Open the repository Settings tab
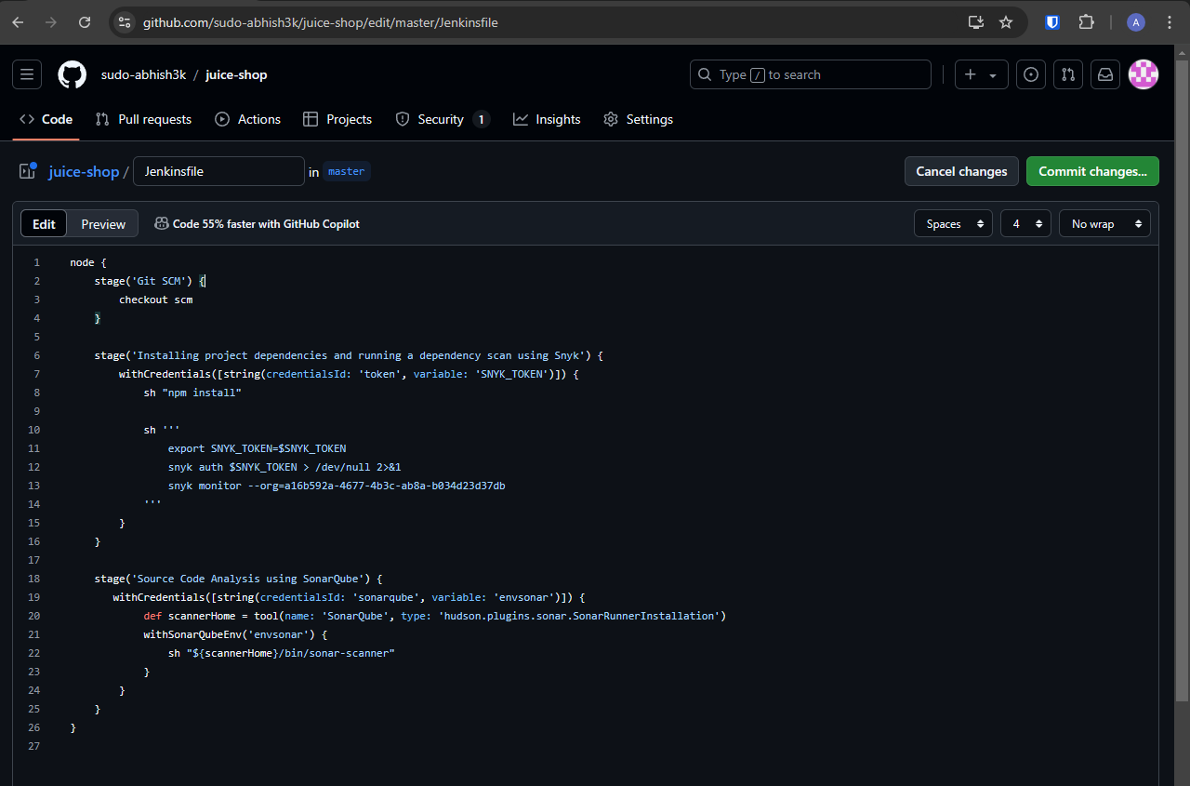This screenshot has width=1190, height=786. pyautogui.click(x=638, y=119)
